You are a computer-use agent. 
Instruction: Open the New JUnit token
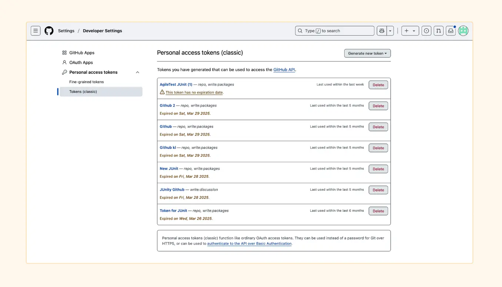pos(169,168)
